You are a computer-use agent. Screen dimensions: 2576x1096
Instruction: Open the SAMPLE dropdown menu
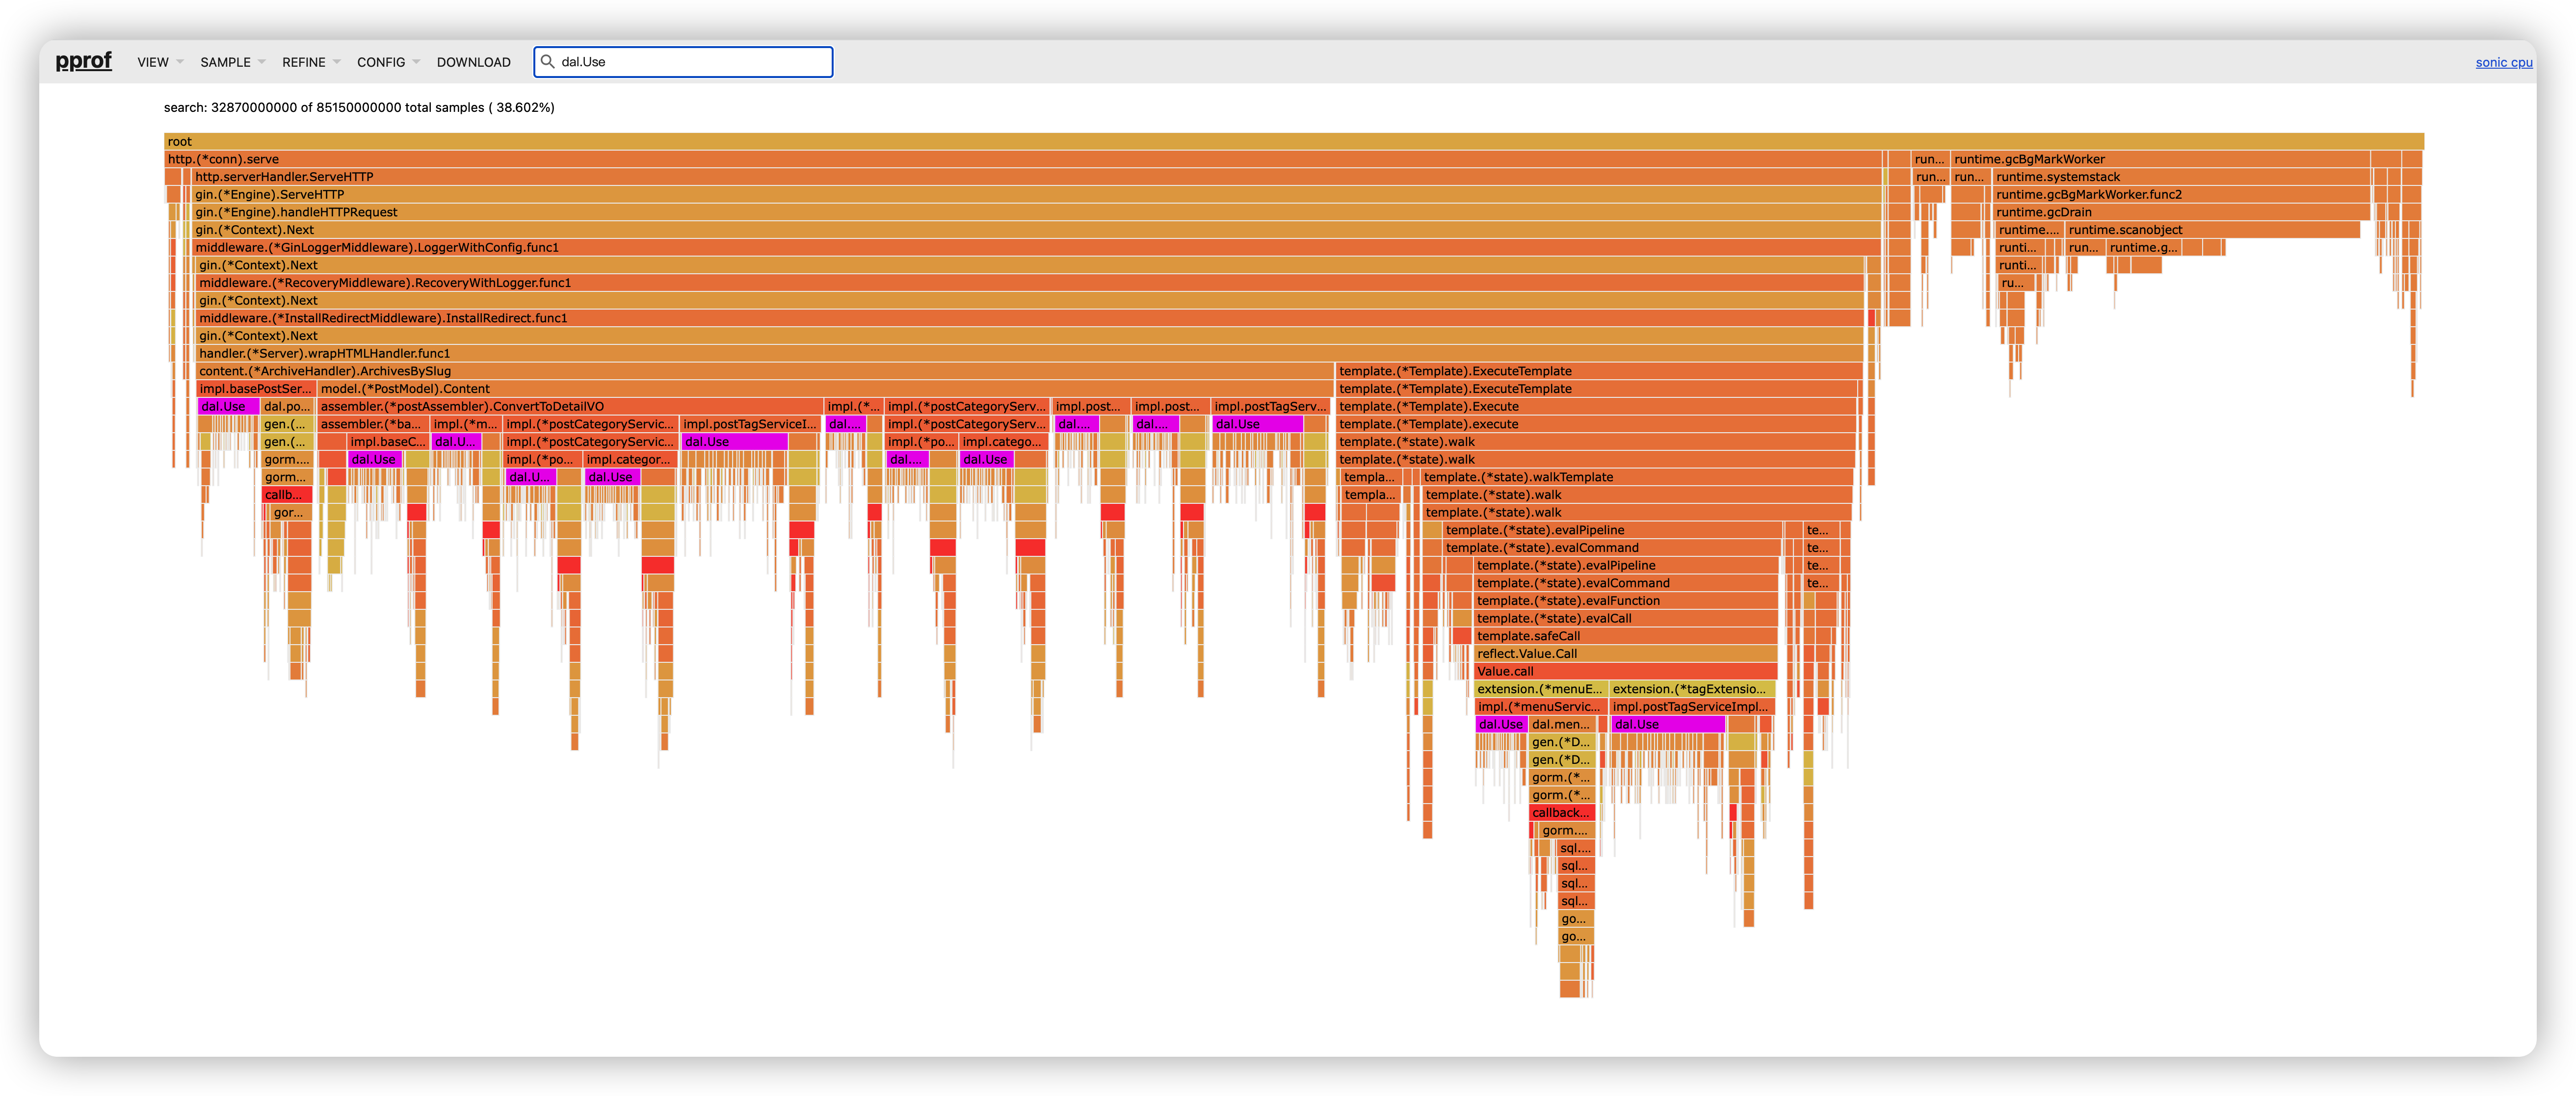[x=232, y=62]
